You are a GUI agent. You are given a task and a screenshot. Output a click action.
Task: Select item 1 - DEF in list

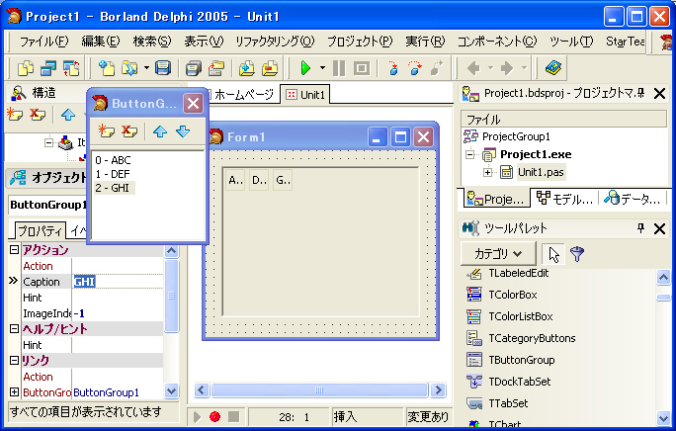113,174
